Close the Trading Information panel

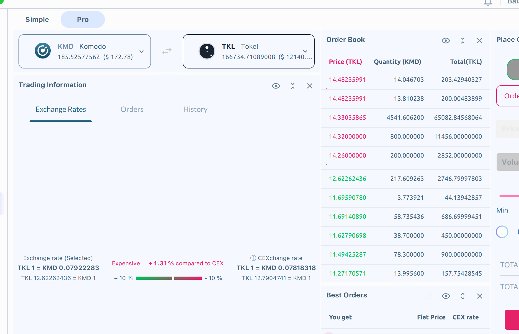(309, 86)
